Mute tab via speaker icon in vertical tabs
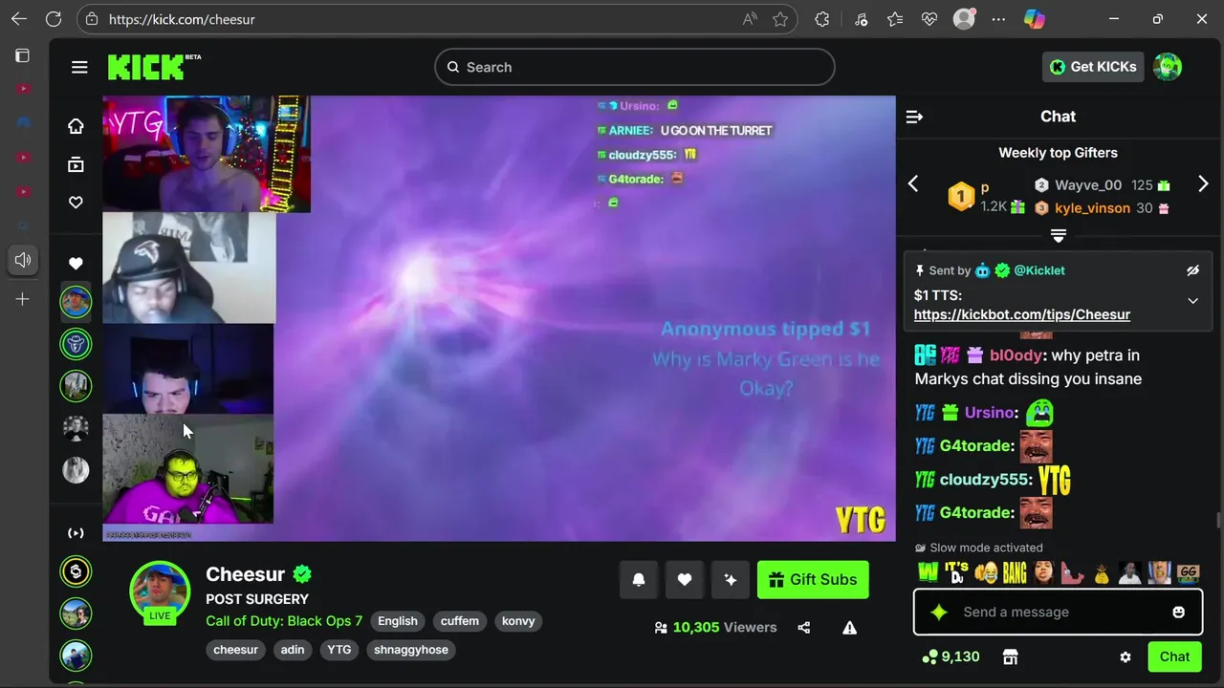Screen dimensions: 1224x688 click(x=22, y=260)
